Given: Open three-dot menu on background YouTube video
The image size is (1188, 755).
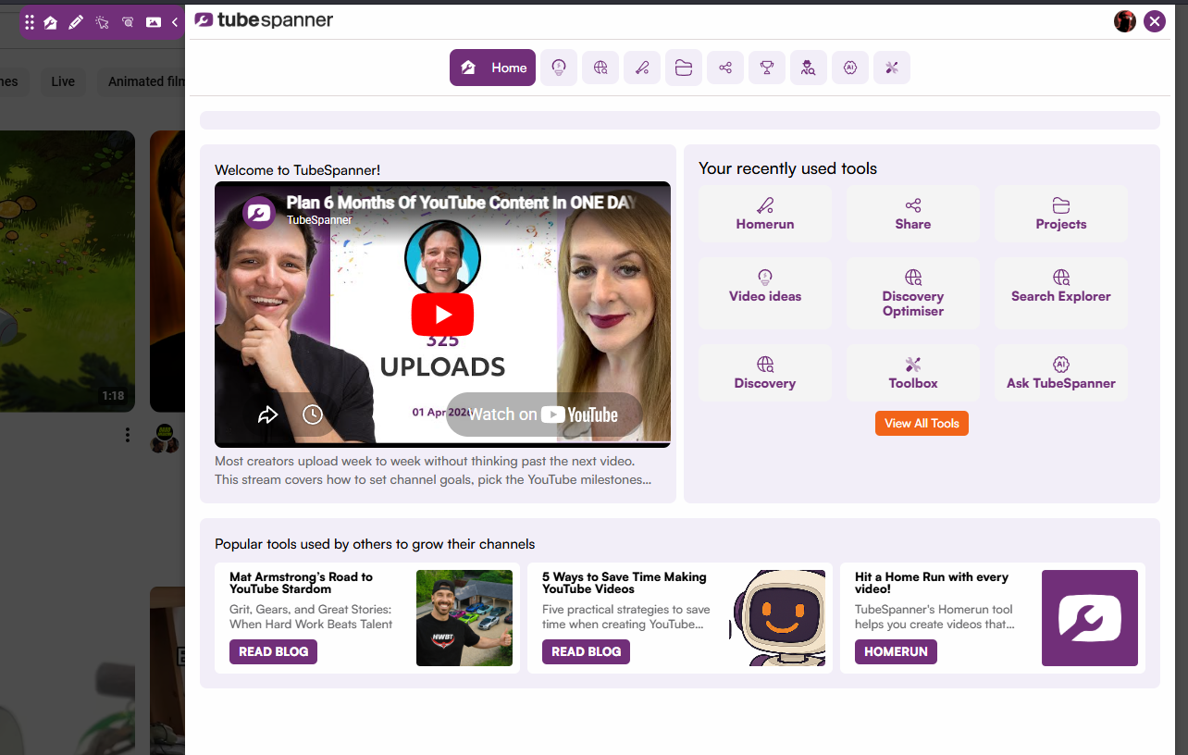Looking at the screenshot, I should 128,436.
